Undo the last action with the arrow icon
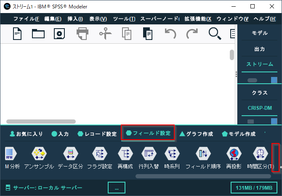The width and height of the screenshot is (282, 196). click(x=170, y=34)
